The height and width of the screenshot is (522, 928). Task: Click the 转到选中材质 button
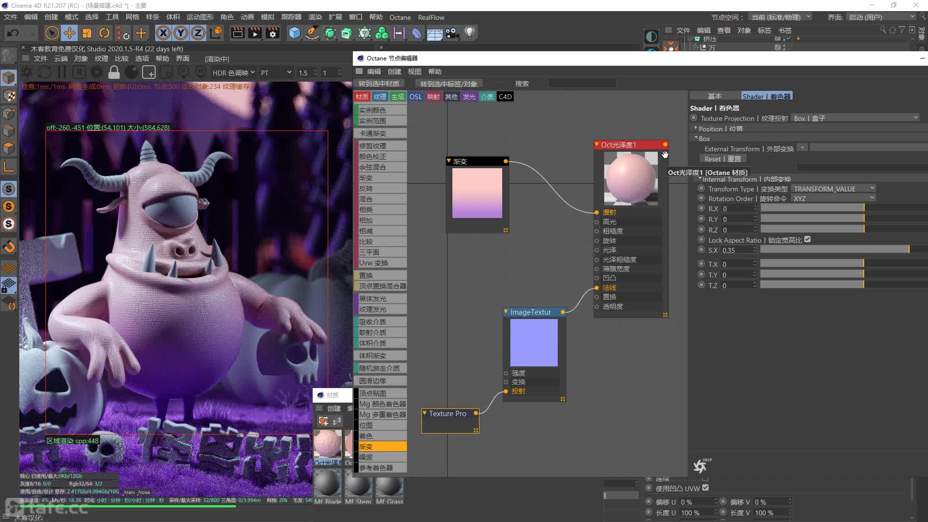378,84
